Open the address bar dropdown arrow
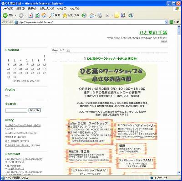This screenshot has height=181, width=182. [166, 22]
